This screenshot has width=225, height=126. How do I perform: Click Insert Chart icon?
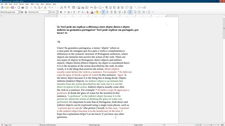pyautogui.click(x=83, y=8)
